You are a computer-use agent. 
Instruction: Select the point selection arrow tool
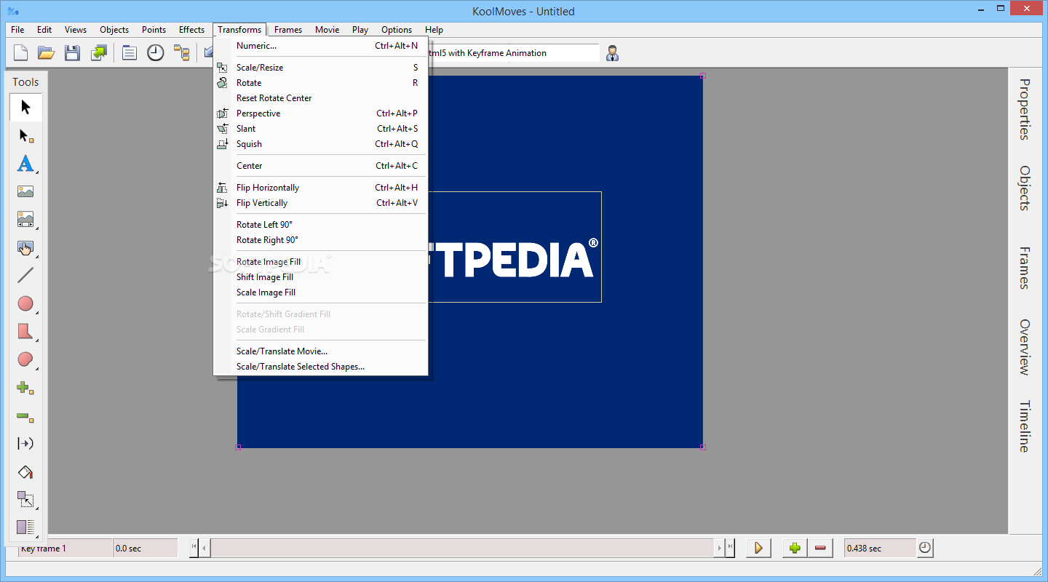coord(25,135)
